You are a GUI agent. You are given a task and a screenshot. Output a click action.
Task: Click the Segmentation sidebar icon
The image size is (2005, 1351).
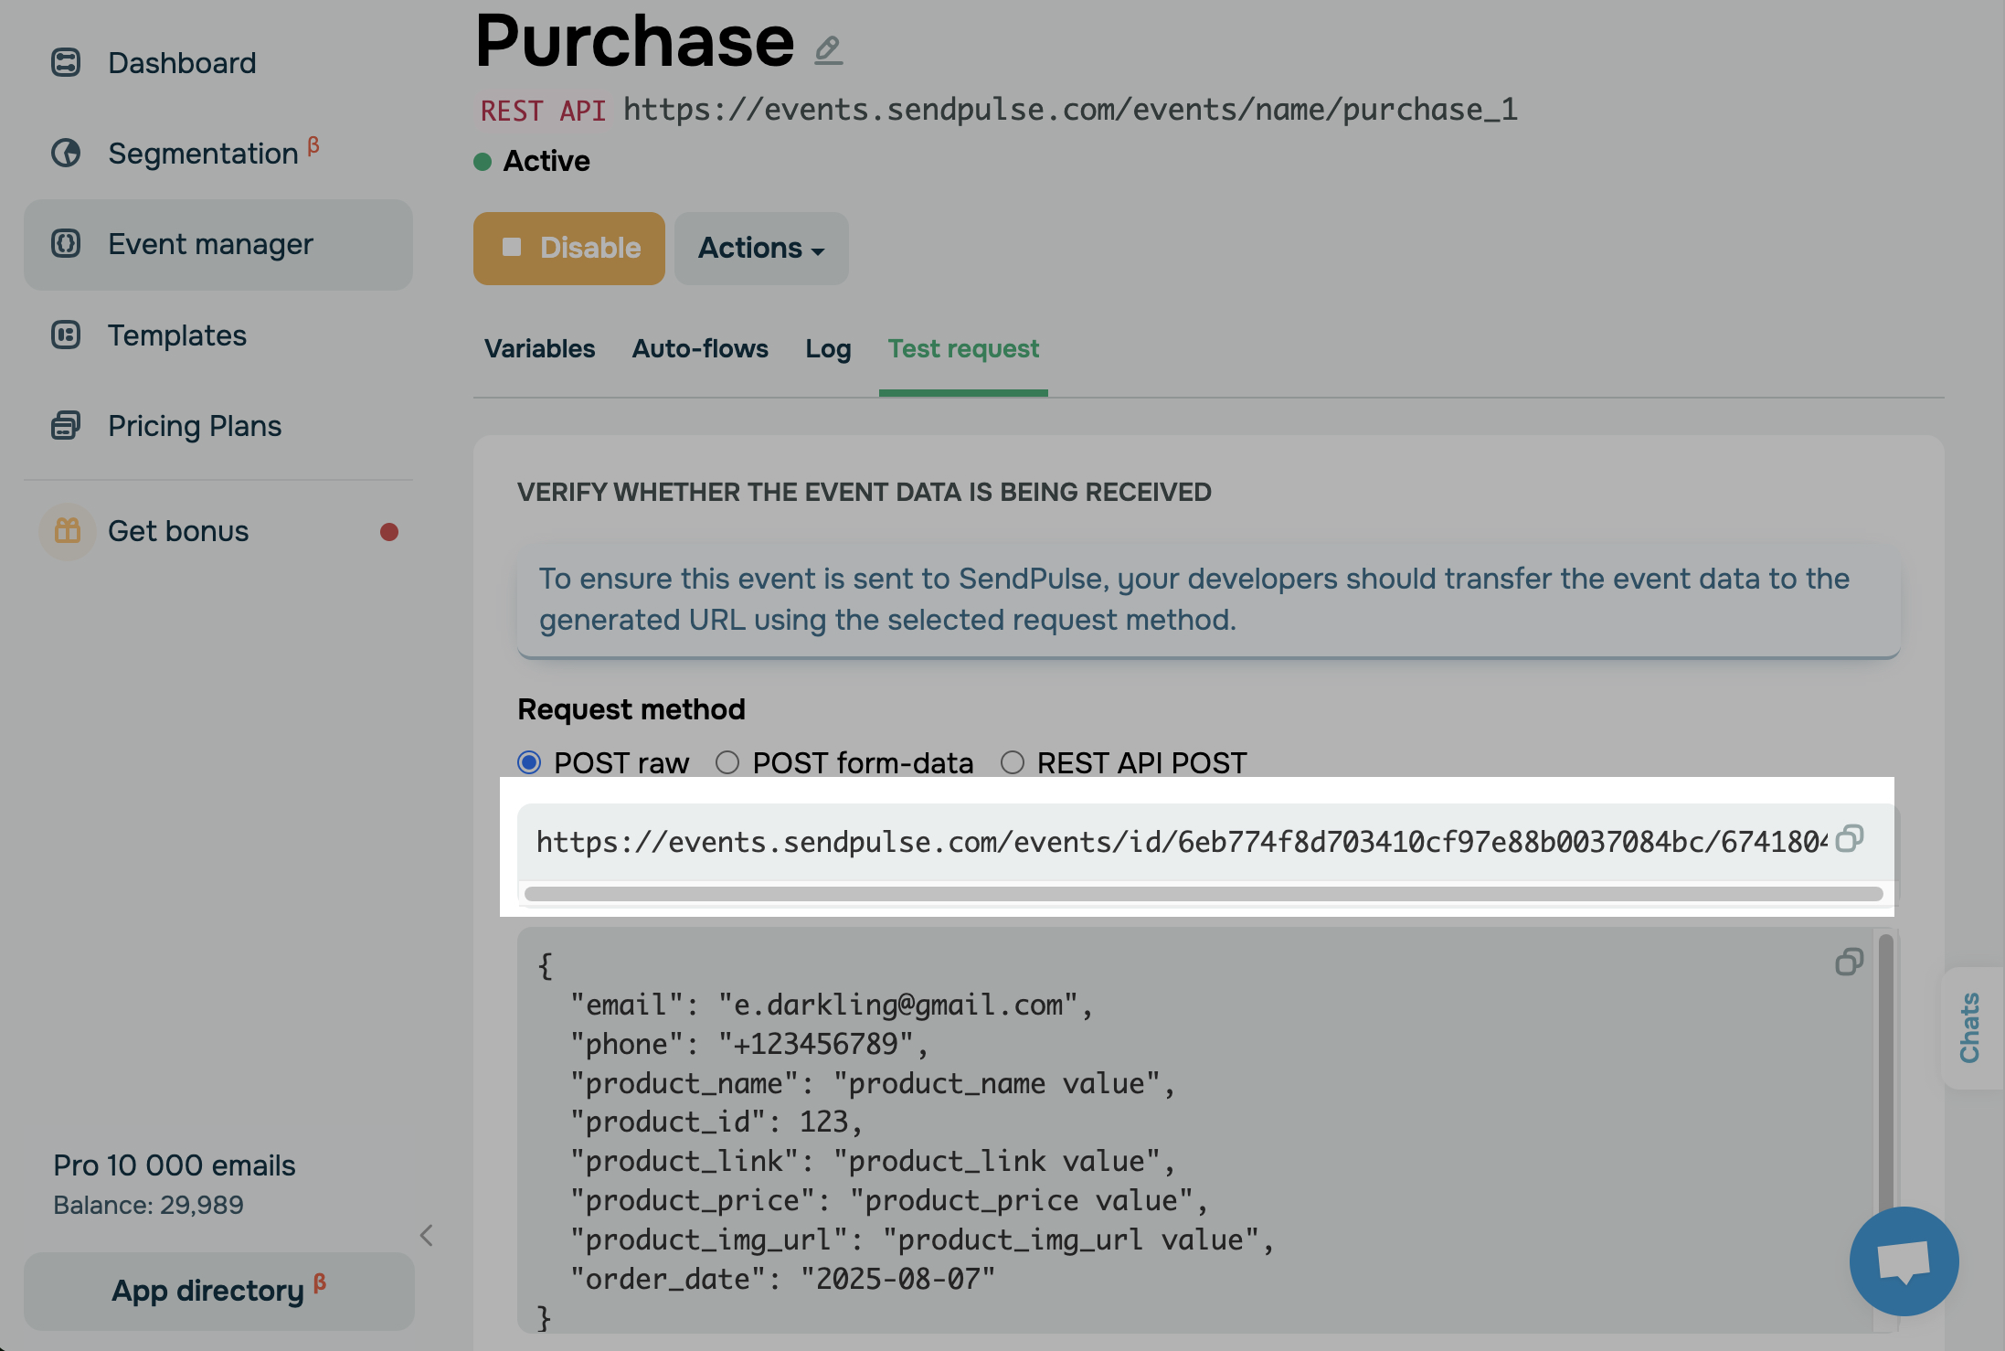click(x=66, y=153)
